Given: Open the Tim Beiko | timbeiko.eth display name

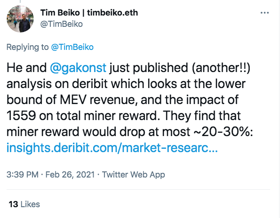Looking at the screenshot, I should [89, 13].
